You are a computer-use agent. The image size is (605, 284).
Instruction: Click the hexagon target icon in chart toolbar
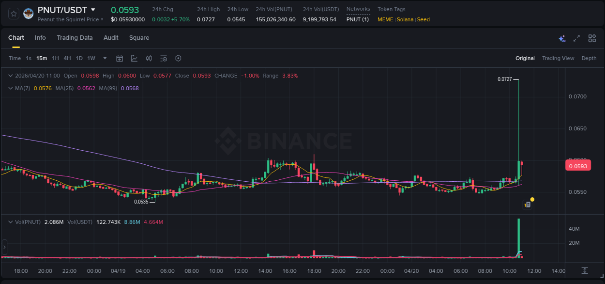pos(178,58)
